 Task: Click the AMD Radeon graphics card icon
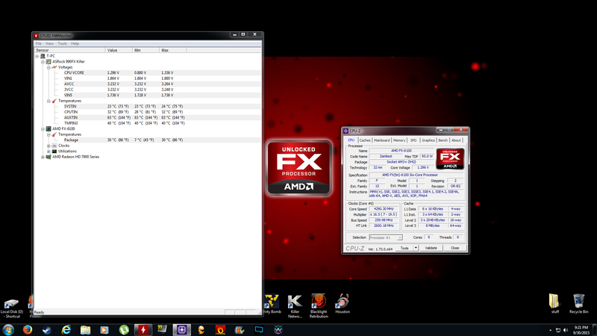(x=49, y=157)
